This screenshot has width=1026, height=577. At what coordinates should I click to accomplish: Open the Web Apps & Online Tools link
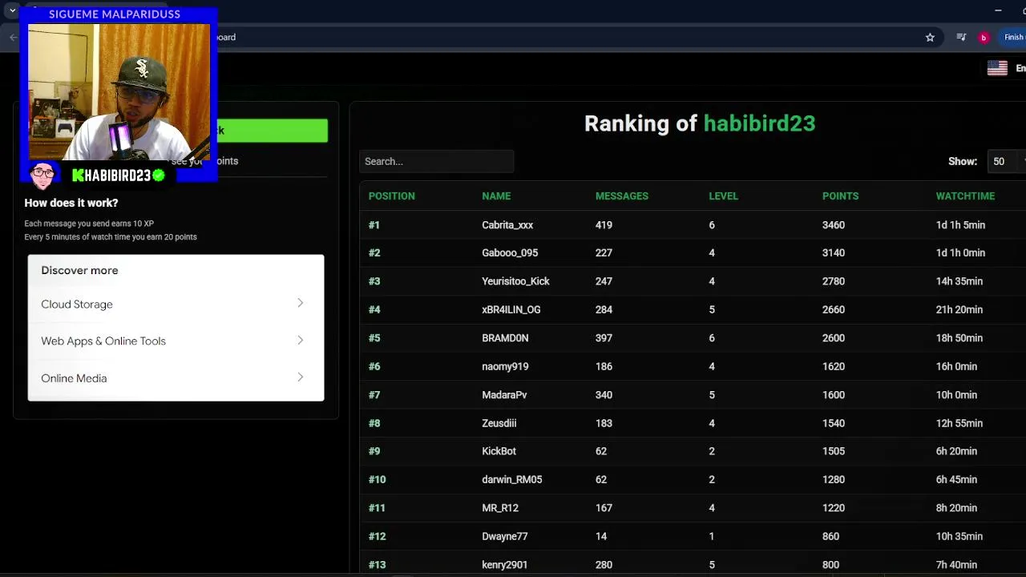(x=103, y=341)
